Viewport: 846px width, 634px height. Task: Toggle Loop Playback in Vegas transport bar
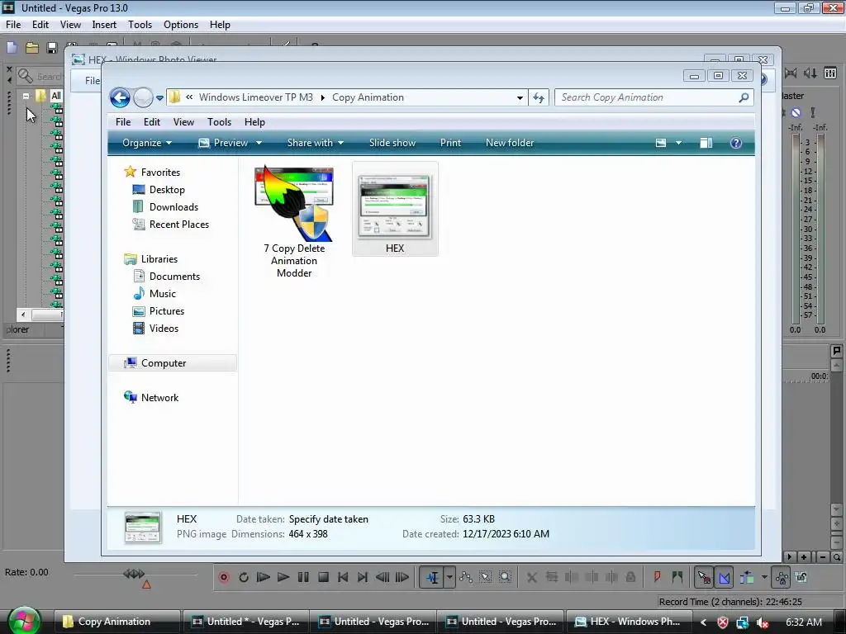tap(244, 577)
